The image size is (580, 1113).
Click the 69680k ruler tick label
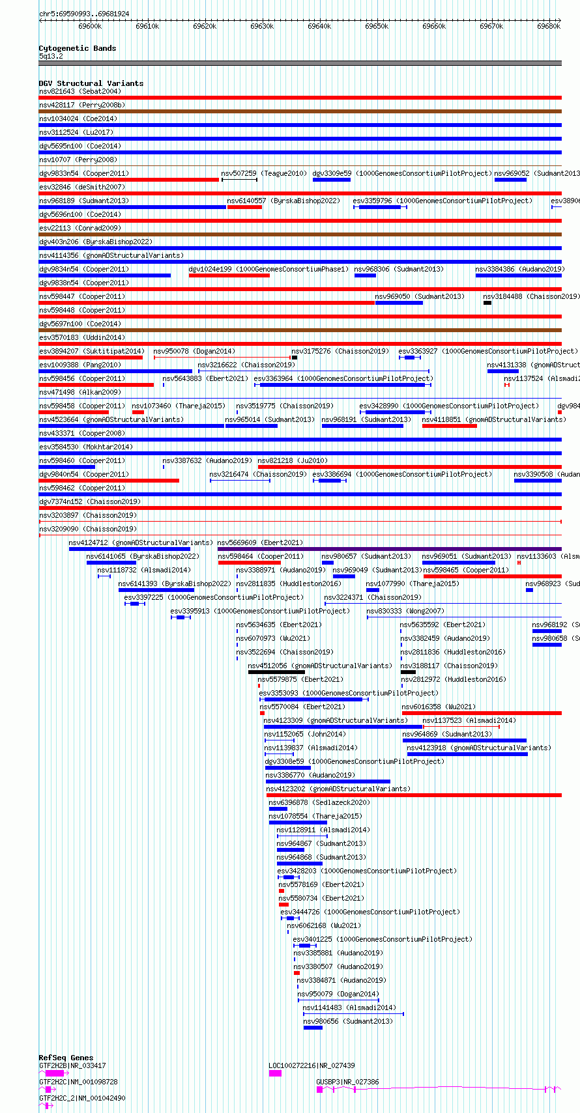pos(549,26)
